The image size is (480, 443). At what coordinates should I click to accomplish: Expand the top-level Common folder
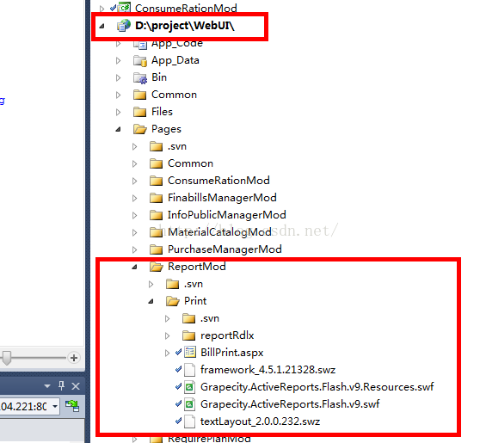point(119,95)
